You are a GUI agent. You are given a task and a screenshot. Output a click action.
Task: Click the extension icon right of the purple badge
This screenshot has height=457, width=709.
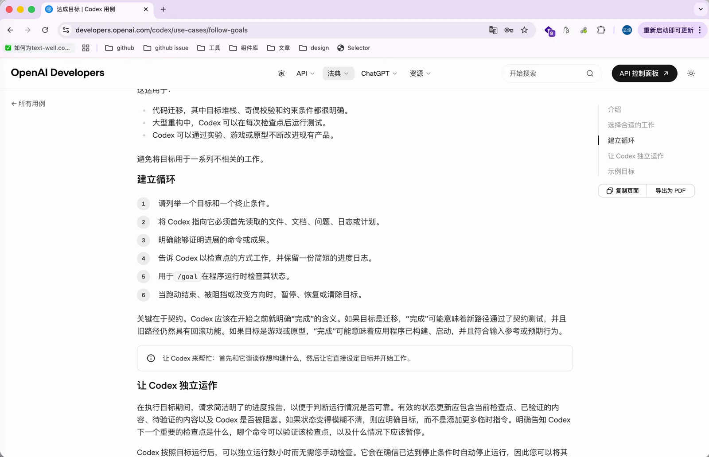566,30
